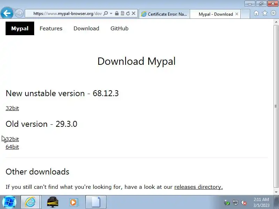Open the GitHub menu item
Image resolution: width=279 pixels, height=209 pixels.
119,29
